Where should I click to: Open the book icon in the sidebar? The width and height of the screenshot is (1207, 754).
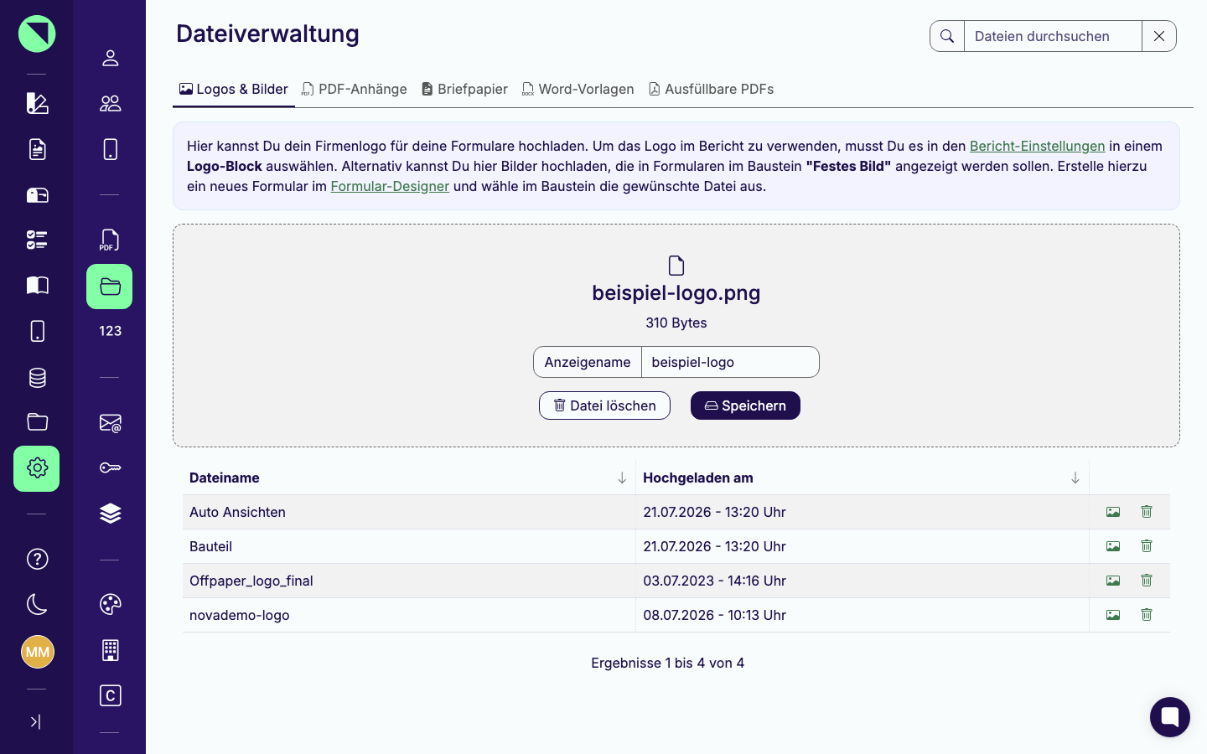point(37,286)
